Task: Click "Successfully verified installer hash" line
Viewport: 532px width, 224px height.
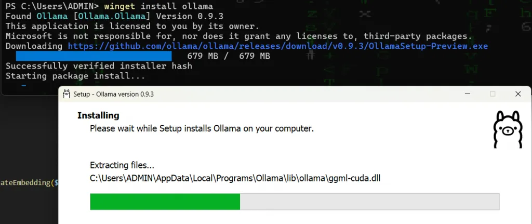Action: coord(99,66)
